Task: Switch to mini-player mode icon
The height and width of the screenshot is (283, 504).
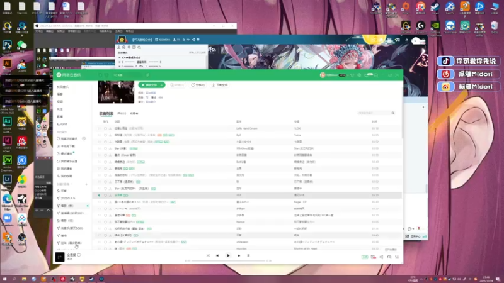Action: (375, 75)
